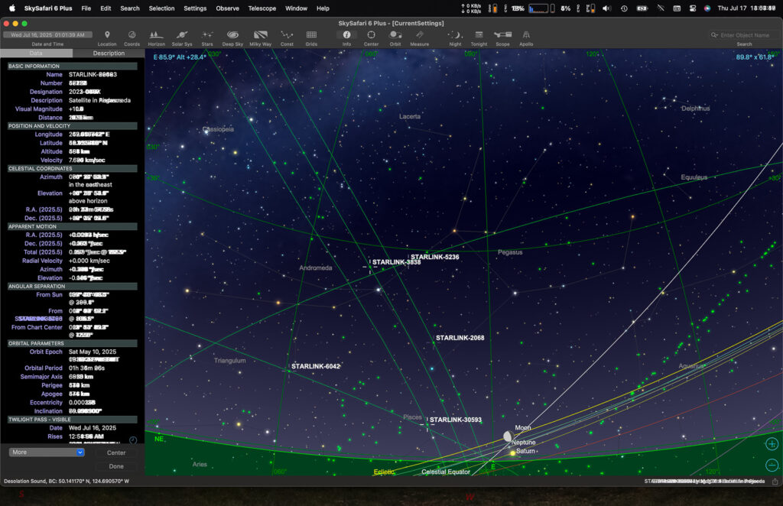Open the Telescope menu
The image size is (783, 506).
[262, 8]
